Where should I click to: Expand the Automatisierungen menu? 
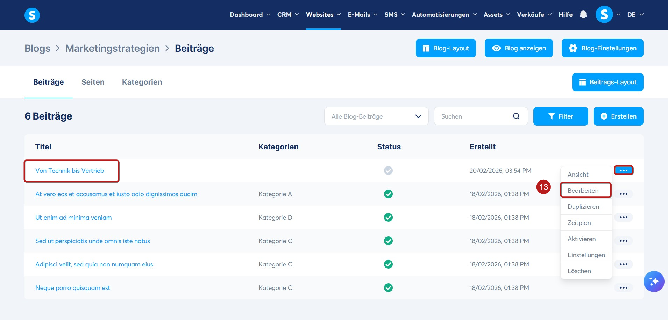point(444,15)
